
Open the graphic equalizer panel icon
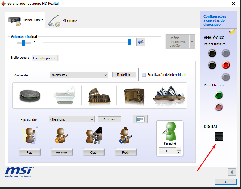(140, 119)
